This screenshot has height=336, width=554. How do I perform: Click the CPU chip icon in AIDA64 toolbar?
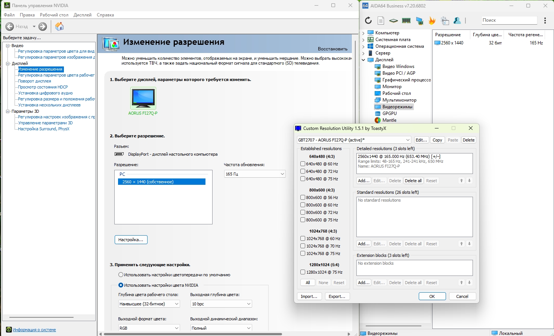[393, 21]
